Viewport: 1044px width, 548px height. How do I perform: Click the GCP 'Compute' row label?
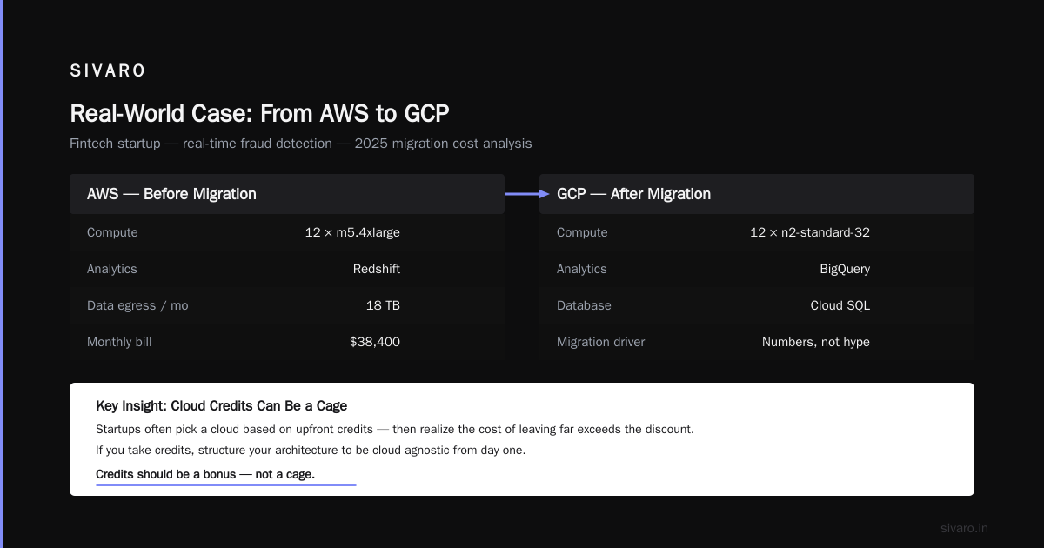582,232
